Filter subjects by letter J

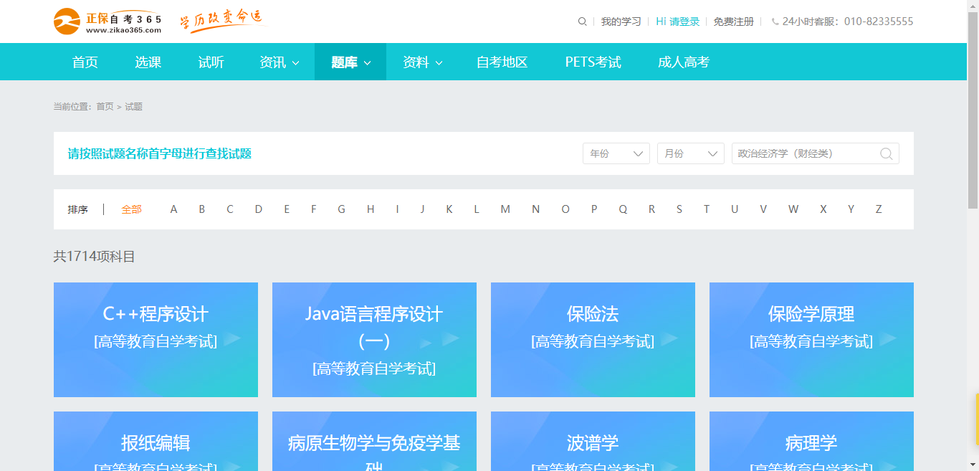coord(422,209)
